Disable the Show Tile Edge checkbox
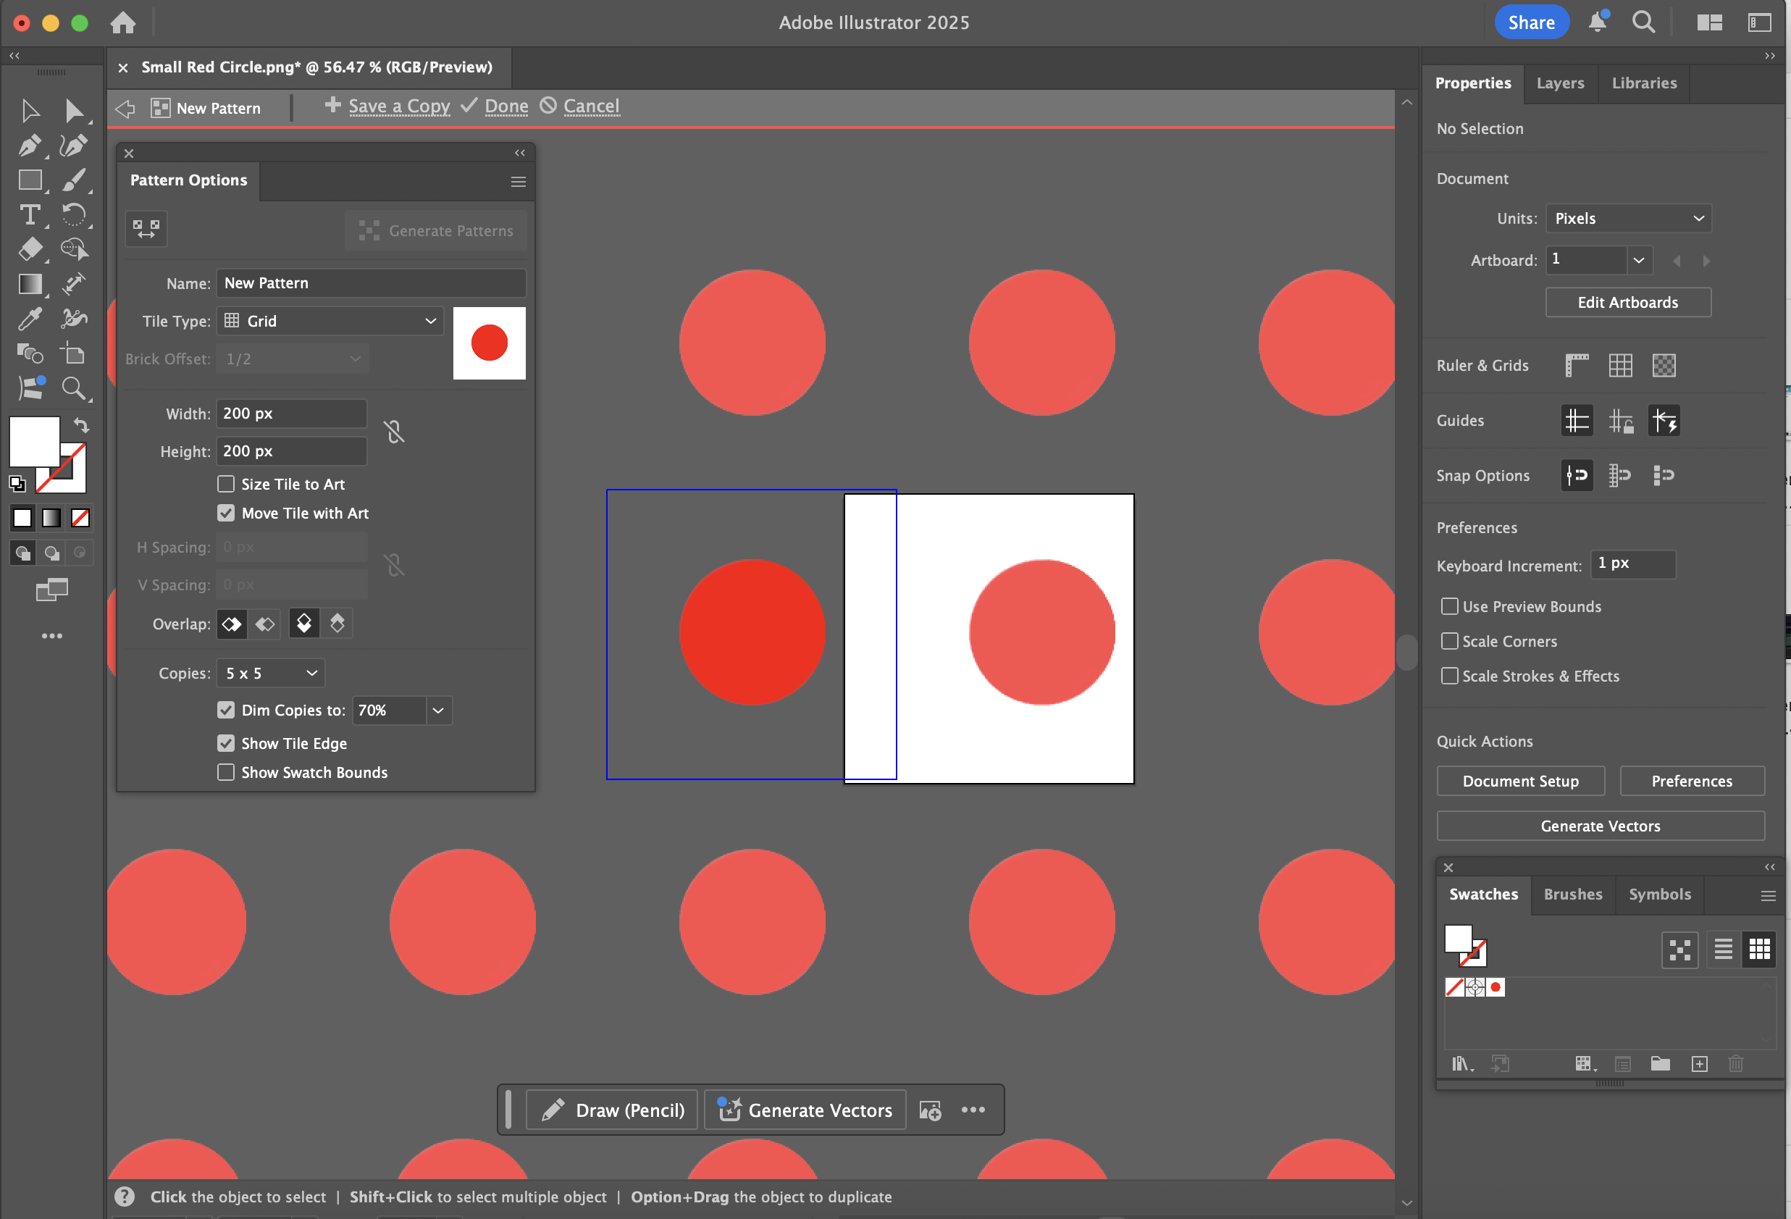The width and height of the screenshot is (1791, 1219). coord(226,743)
